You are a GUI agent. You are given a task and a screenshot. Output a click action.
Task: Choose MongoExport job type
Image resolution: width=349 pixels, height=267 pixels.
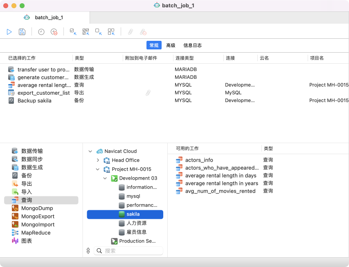41,216
